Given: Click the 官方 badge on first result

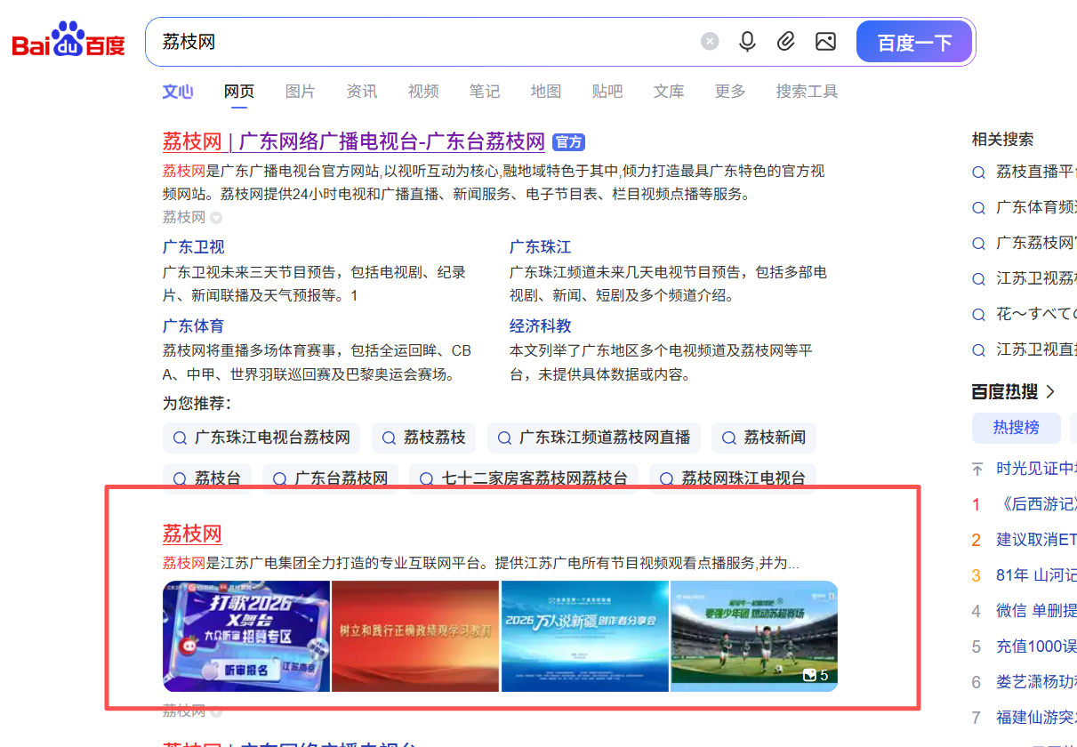Looking at the screenshot, I should 568,142.
